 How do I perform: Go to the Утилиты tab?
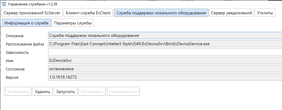coord(265,13)
